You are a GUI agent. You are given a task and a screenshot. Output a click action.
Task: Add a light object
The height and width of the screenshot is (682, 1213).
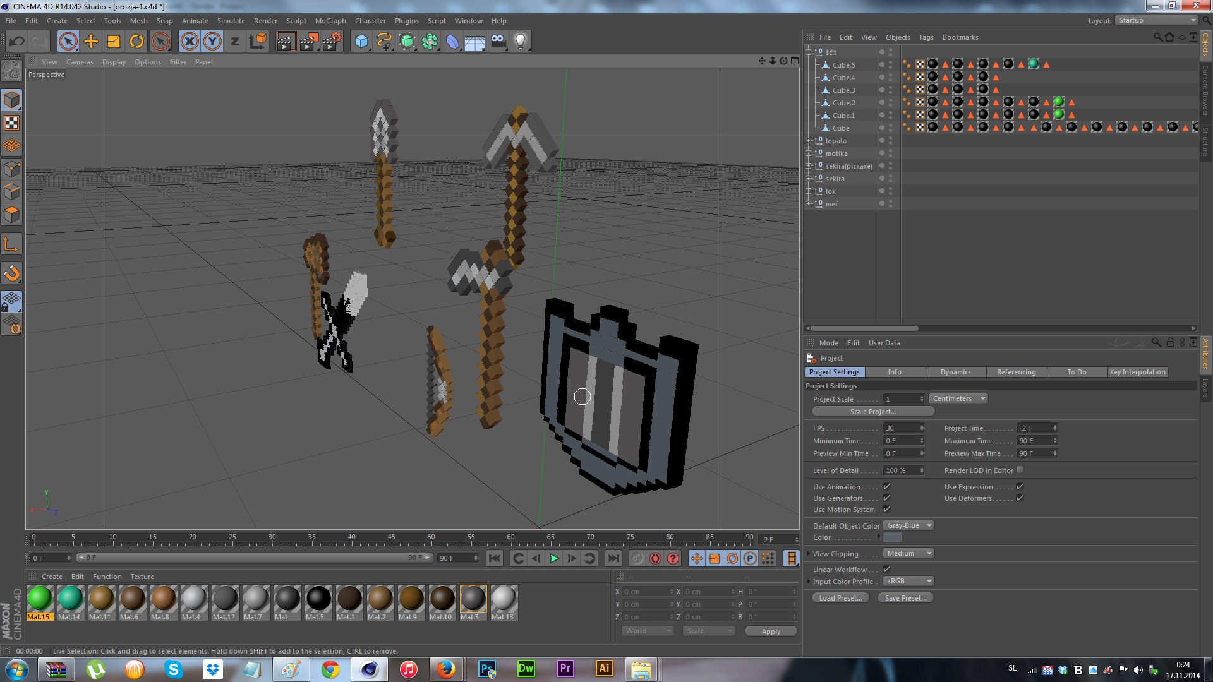pyautogui.click(x=521, y=42)
